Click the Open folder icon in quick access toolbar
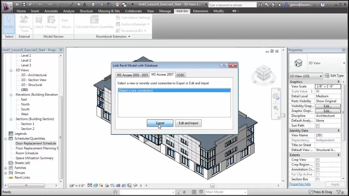349x196 pixels. tap(17, 5)
